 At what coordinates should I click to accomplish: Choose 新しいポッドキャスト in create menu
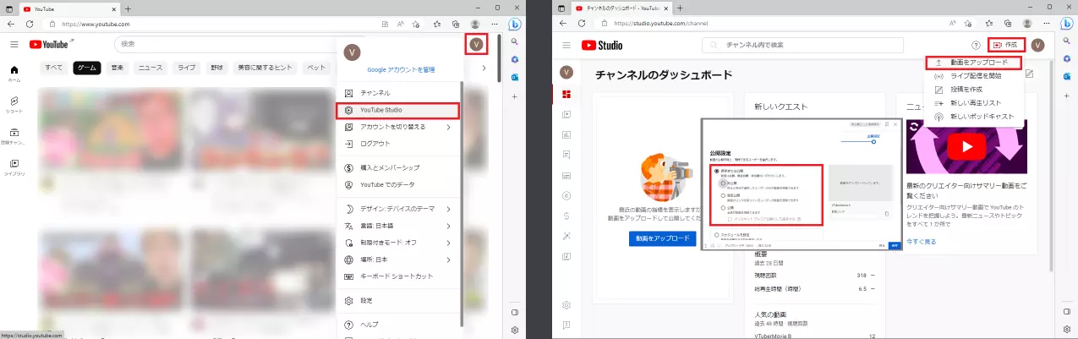pos(975,117)
